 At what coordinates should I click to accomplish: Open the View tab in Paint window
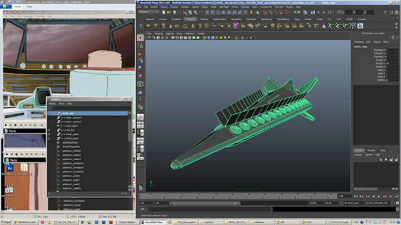tap(29, 6)
